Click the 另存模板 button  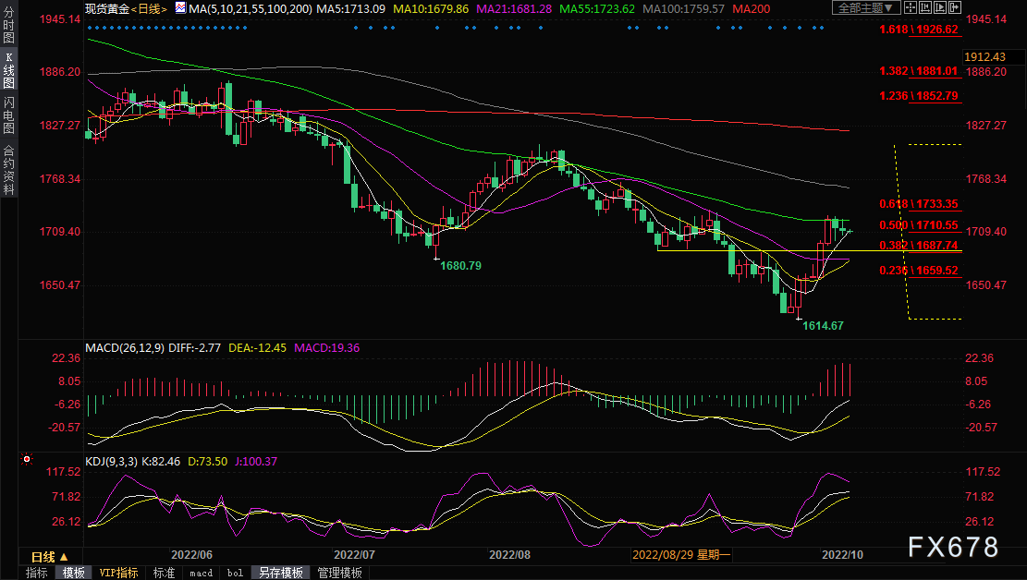pos(280,573)
